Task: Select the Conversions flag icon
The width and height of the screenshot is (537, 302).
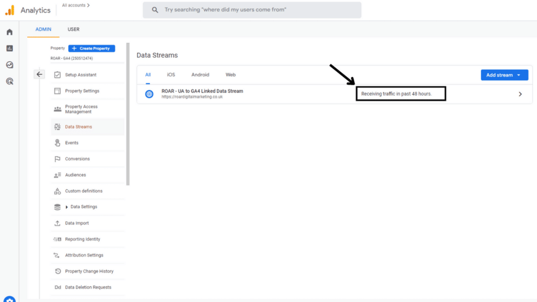Action: 57,158
